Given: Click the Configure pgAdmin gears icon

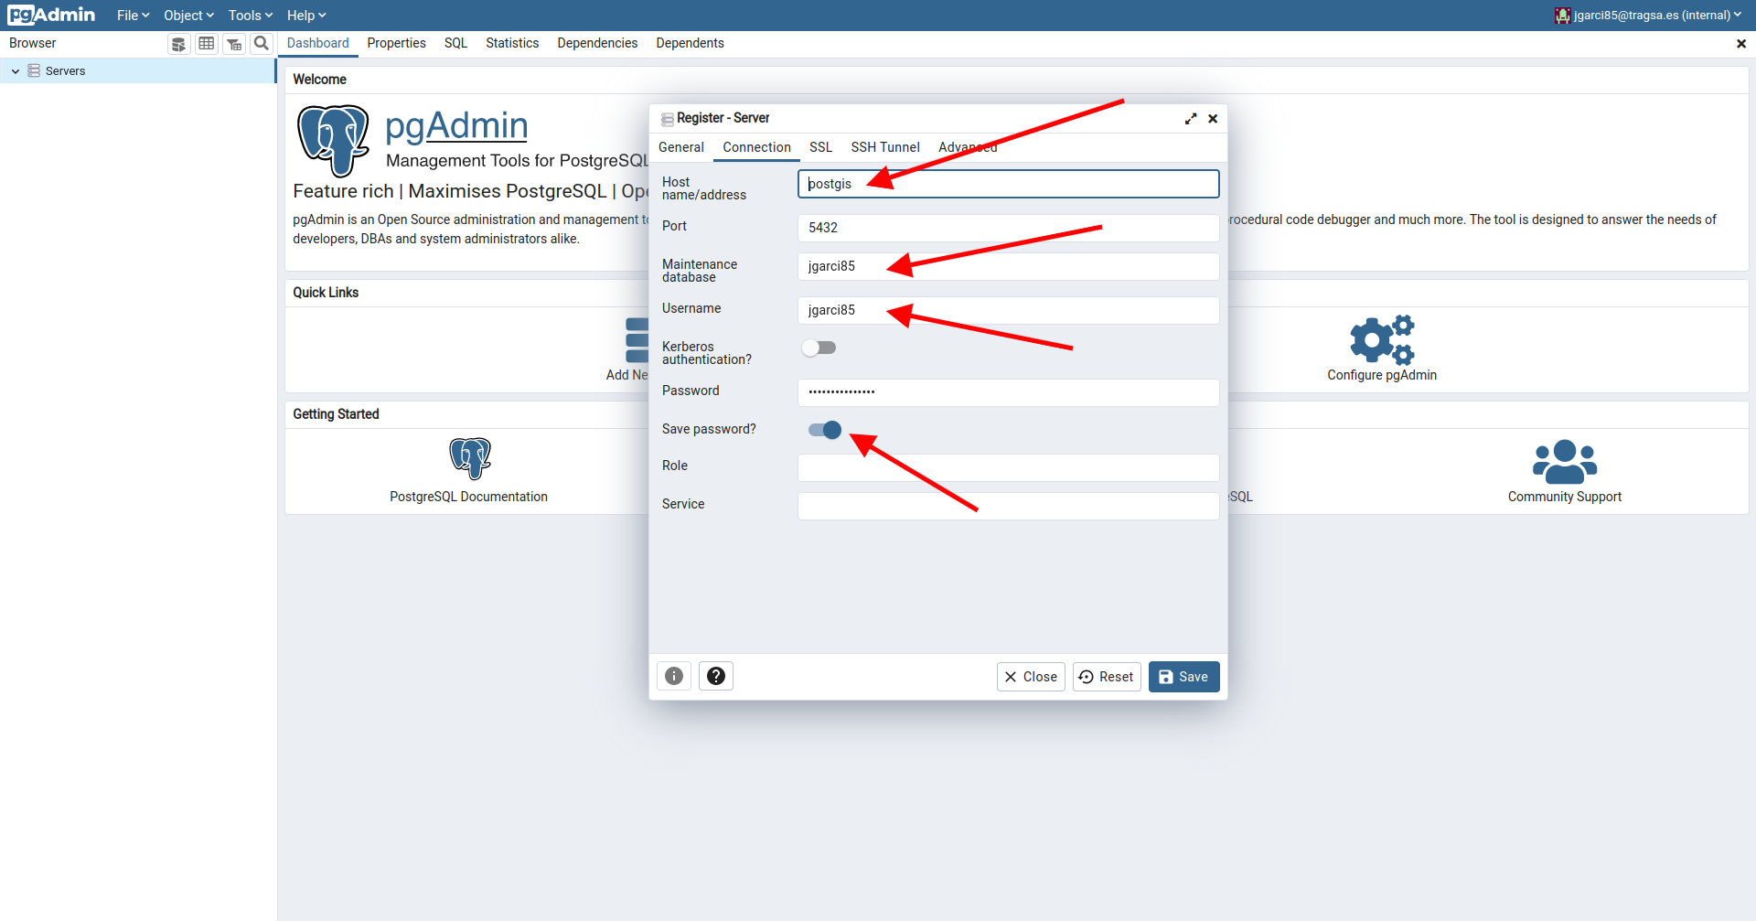Looking at the screenshot, I should coord(1382,339).
